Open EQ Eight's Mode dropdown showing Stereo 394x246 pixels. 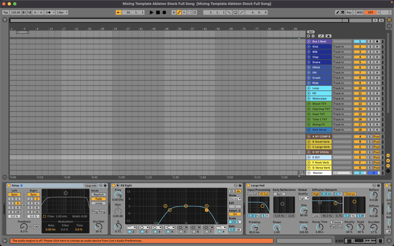pos(235,199)
